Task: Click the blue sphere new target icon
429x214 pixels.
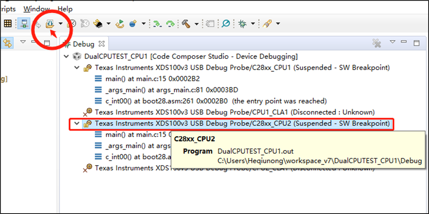Action: click(x=133, y=24)
